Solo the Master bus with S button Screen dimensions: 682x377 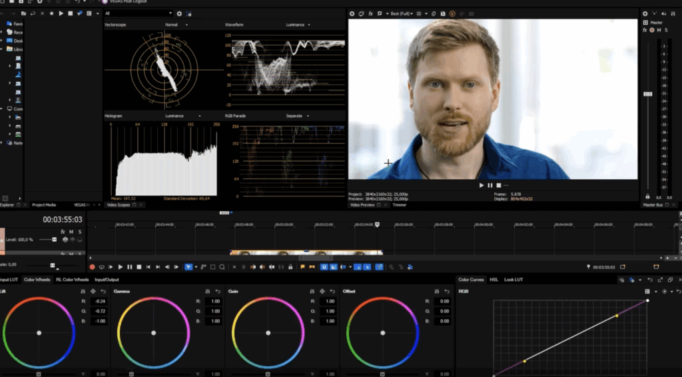666,30
